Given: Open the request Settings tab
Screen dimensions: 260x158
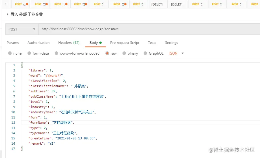Looking at the screenshot, I should tap(171, 43).
